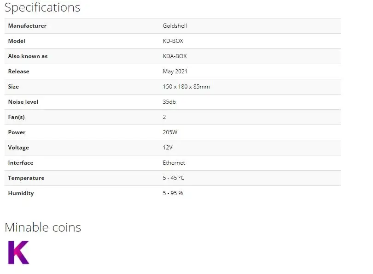Click the Minable coins heading

point(43,227)
